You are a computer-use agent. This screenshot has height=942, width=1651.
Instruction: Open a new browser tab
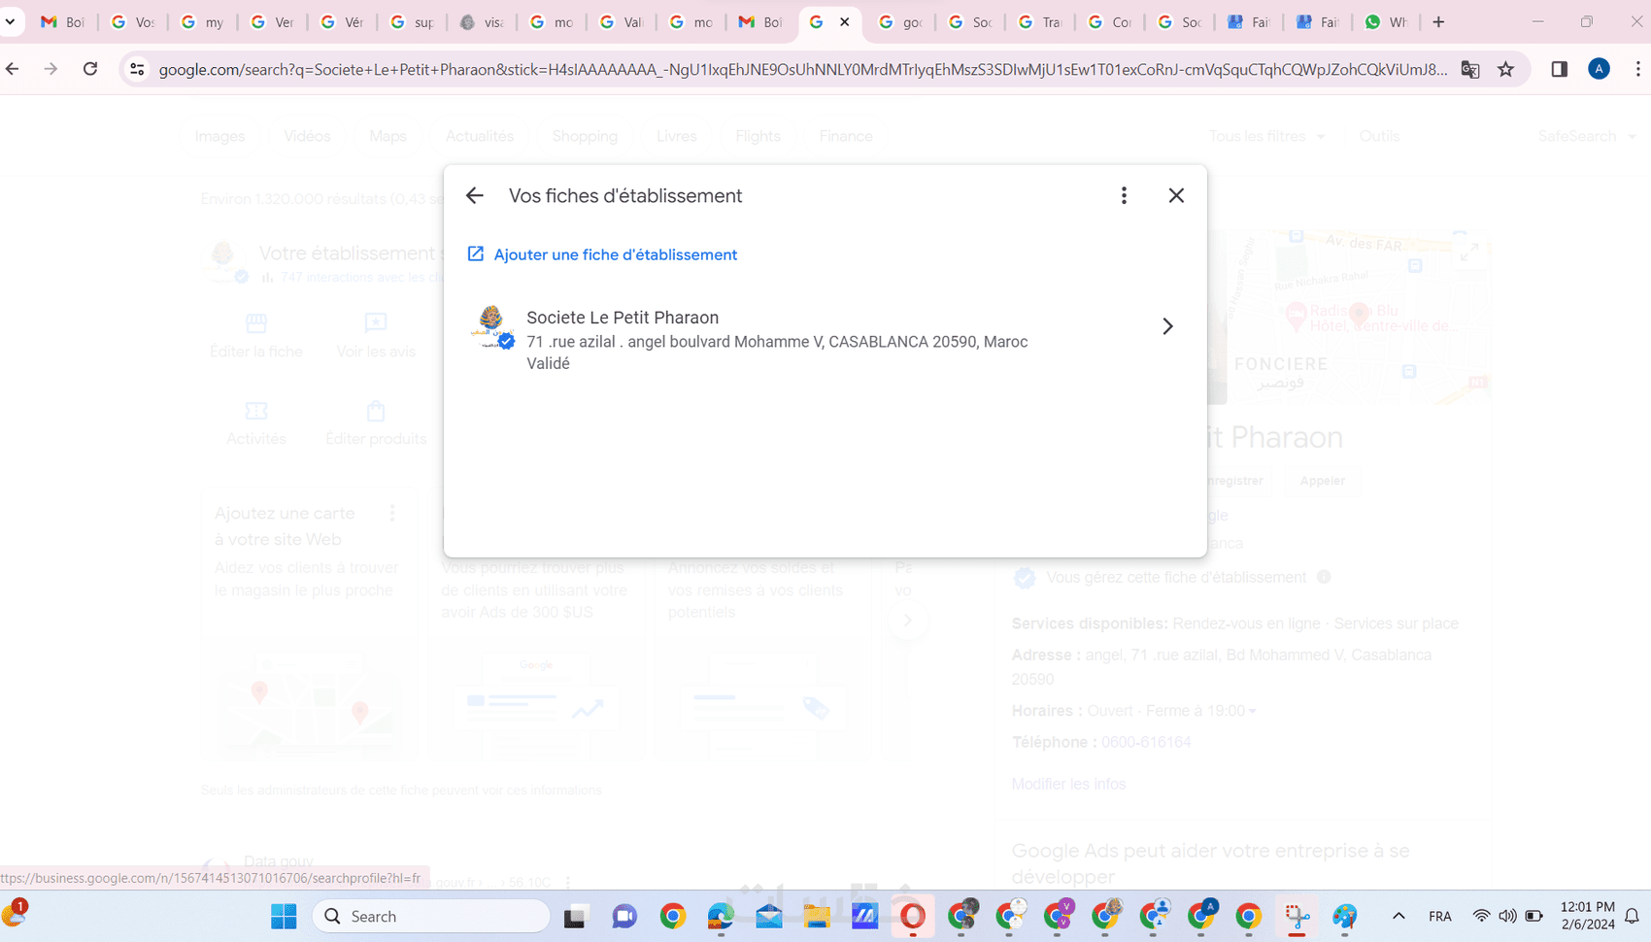[x=1438, y=21]
